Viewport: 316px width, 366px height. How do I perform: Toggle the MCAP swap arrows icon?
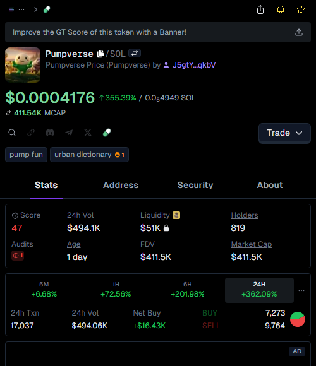pyautogui.click(x=8, y=113)
